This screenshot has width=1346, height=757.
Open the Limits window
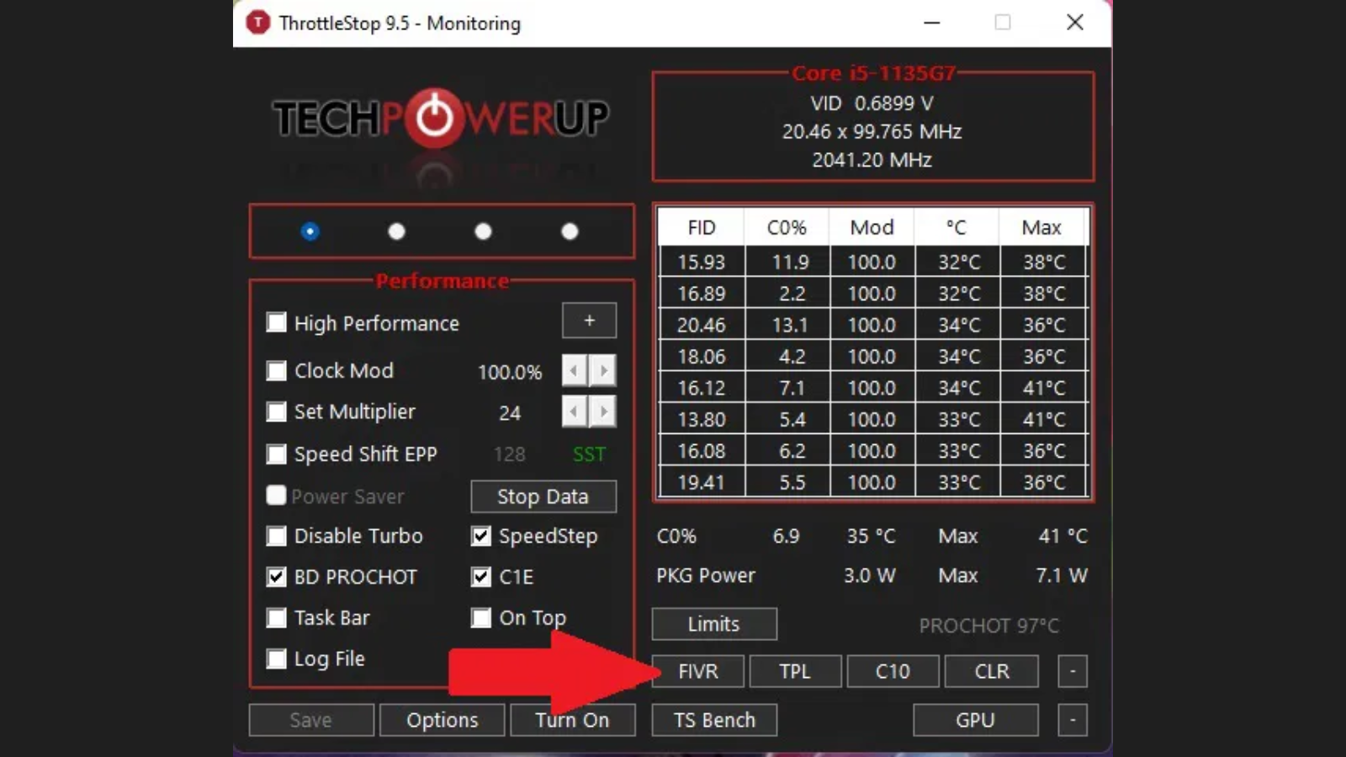(x=714, y=624)
